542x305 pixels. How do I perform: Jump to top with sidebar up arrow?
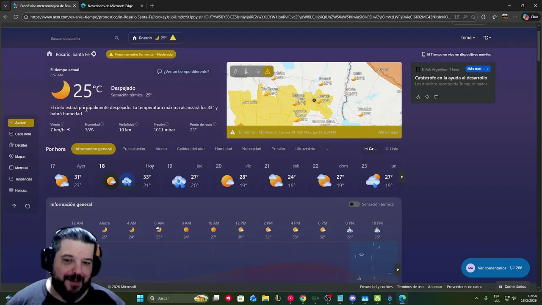coord(14,206)
